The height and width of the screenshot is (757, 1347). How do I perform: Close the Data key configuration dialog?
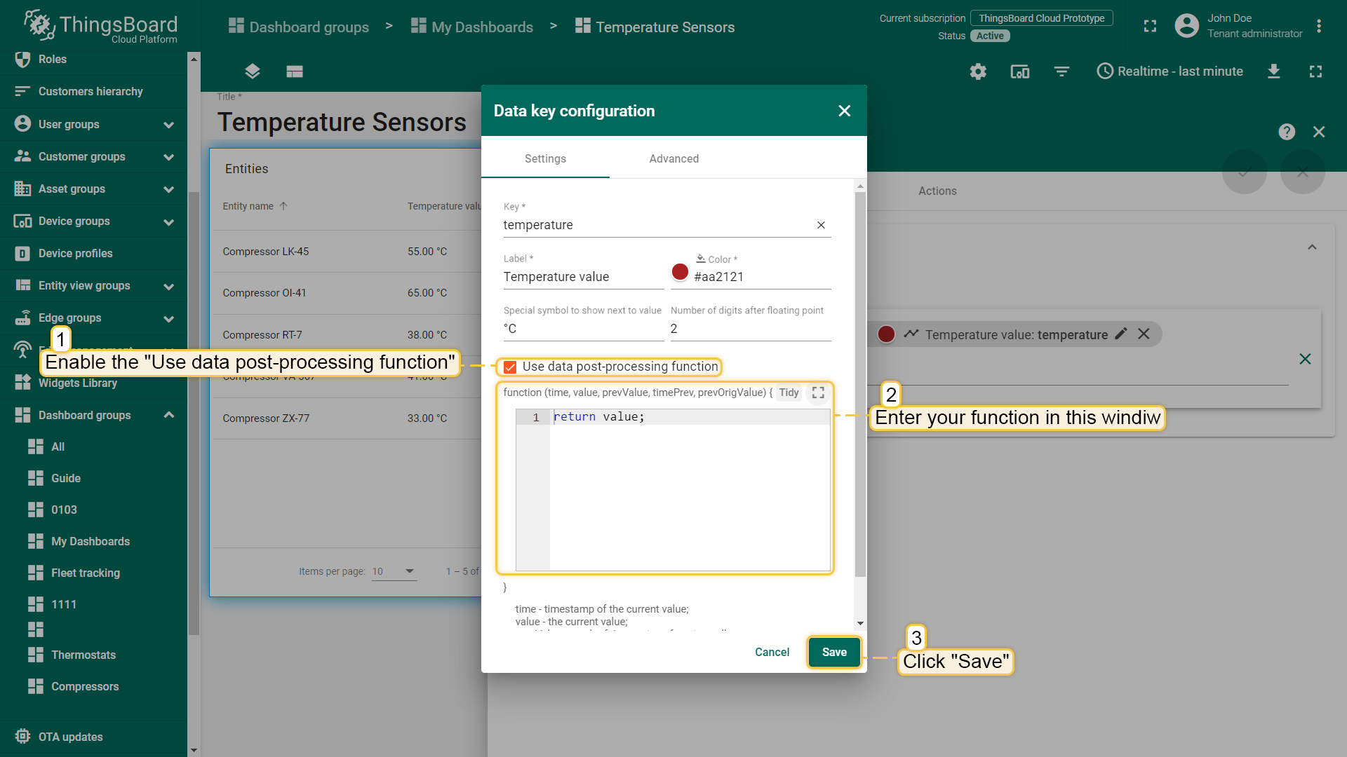click(x=845, y=111)
